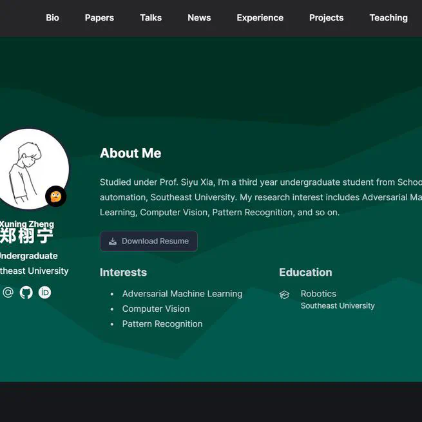
Task: Click the emoji status badge on avatar
Action: (x=55, y=197)
